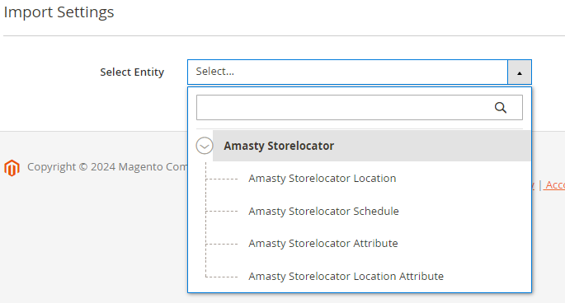Click the Copyright 2024 Magento text
The height and width of the screenshot is (303, 565).
tap(107, 167)
